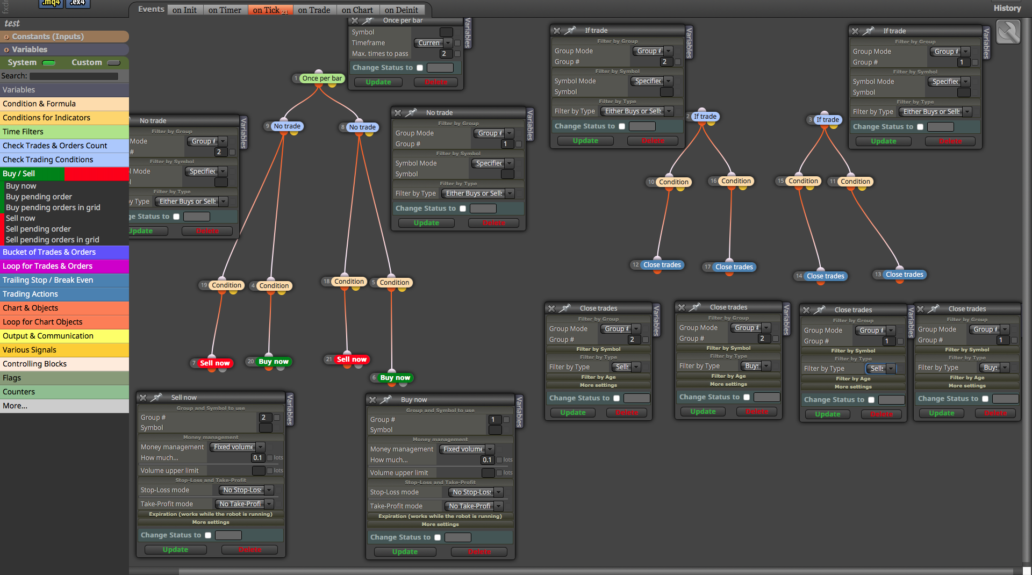Screen dimensions: 1032x575
Task: Open Stop-Loss mode dropdown in Buy now panel
Action: [476, 492]
